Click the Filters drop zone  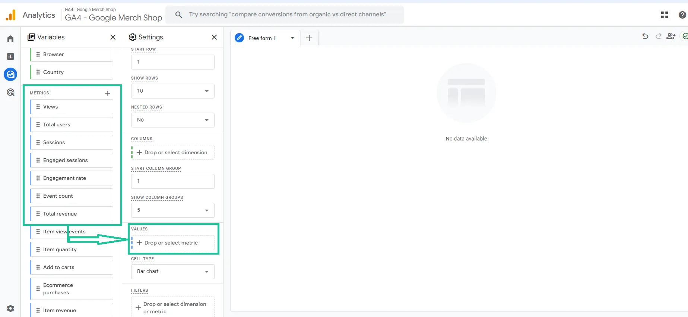point(173,308)
